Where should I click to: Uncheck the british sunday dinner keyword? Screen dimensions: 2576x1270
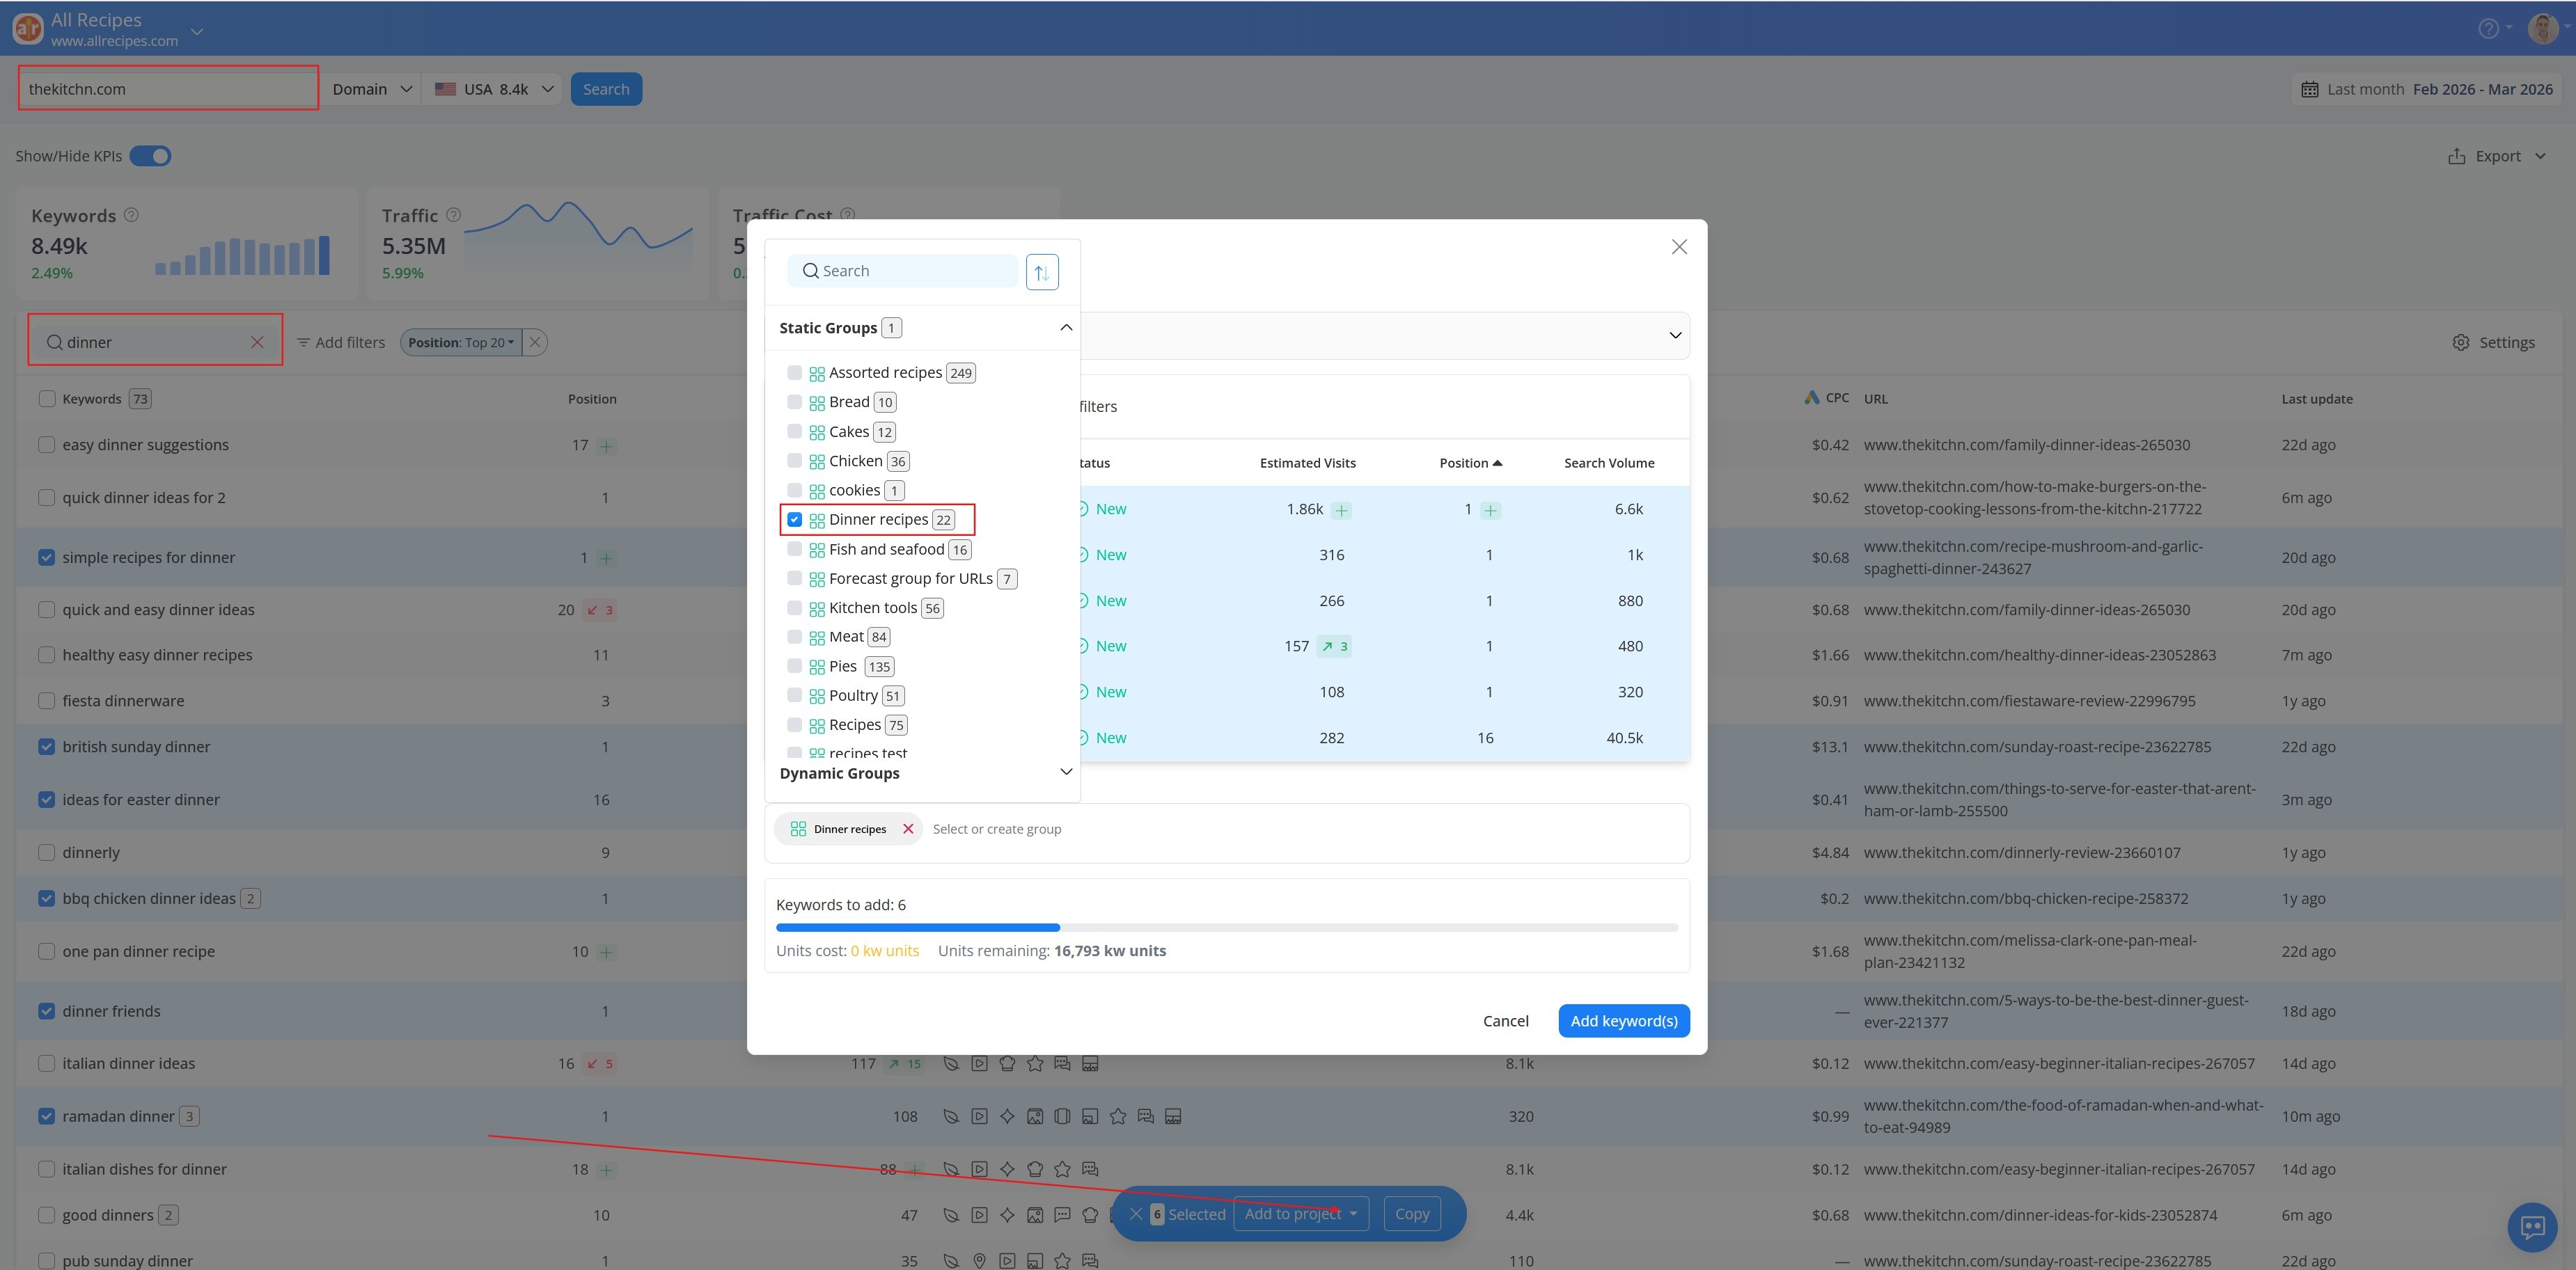pyautogui.click(x=46, y=747)
